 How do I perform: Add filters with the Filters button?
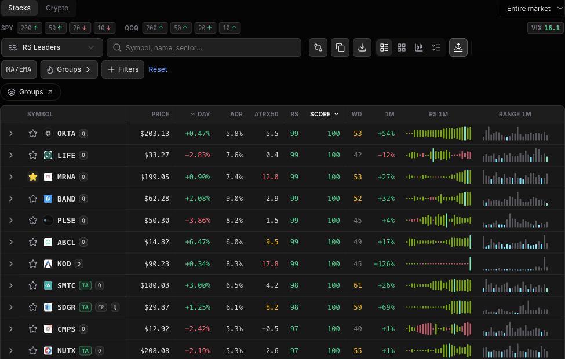(123, 69)
